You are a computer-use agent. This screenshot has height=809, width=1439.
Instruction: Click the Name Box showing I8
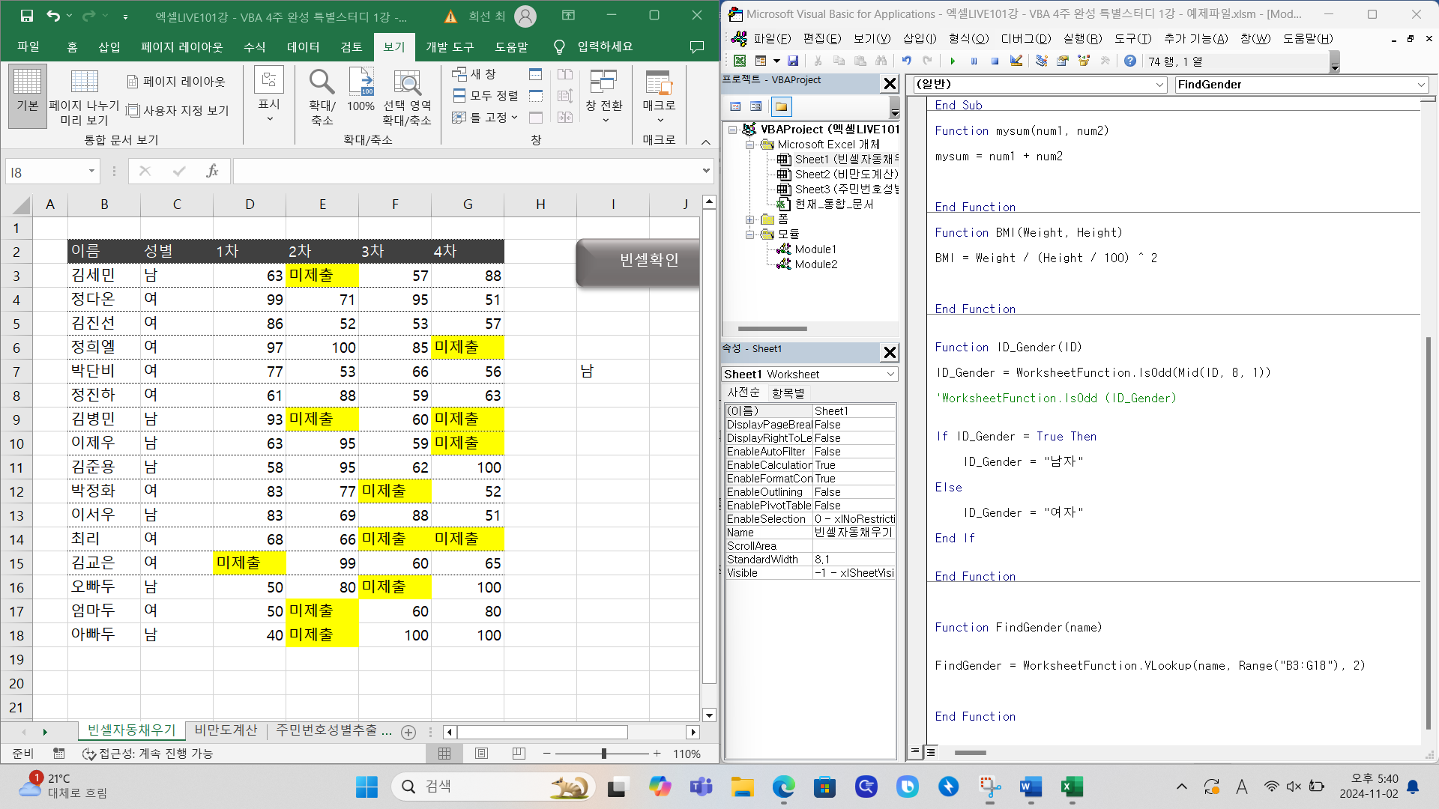(x=45, y=172)
